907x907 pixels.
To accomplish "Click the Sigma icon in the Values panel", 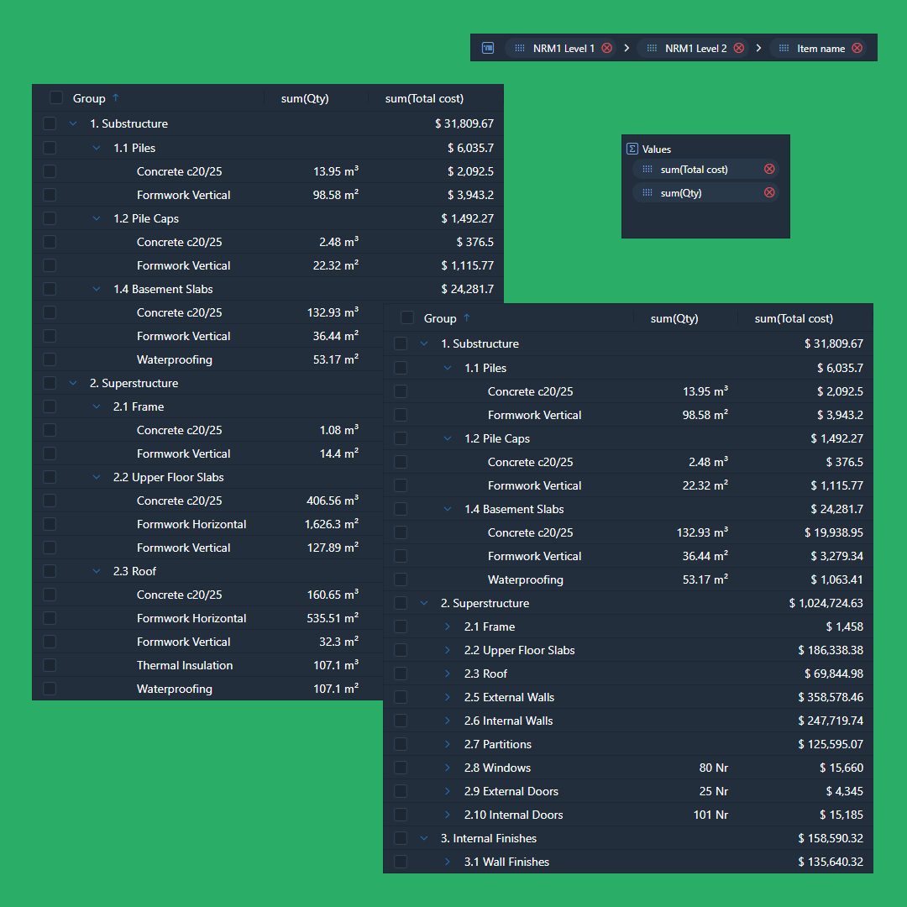I will point(632,149).
